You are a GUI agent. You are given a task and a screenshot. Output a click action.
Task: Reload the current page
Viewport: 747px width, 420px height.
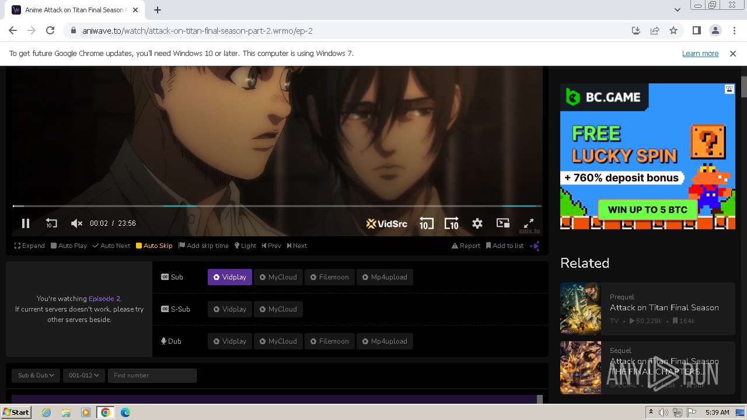pyautogui.click(x=50, y=30)
